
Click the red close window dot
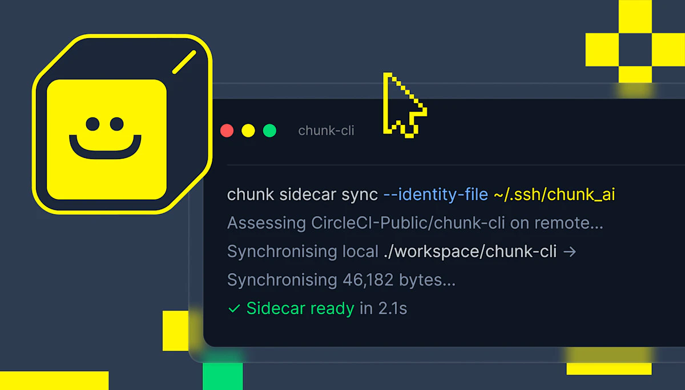coord(227,131)
